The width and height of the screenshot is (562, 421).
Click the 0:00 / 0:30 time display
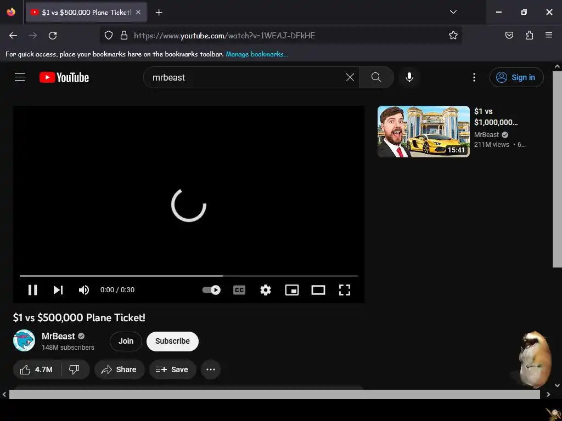pyautogui.click(x=117, y=289)
